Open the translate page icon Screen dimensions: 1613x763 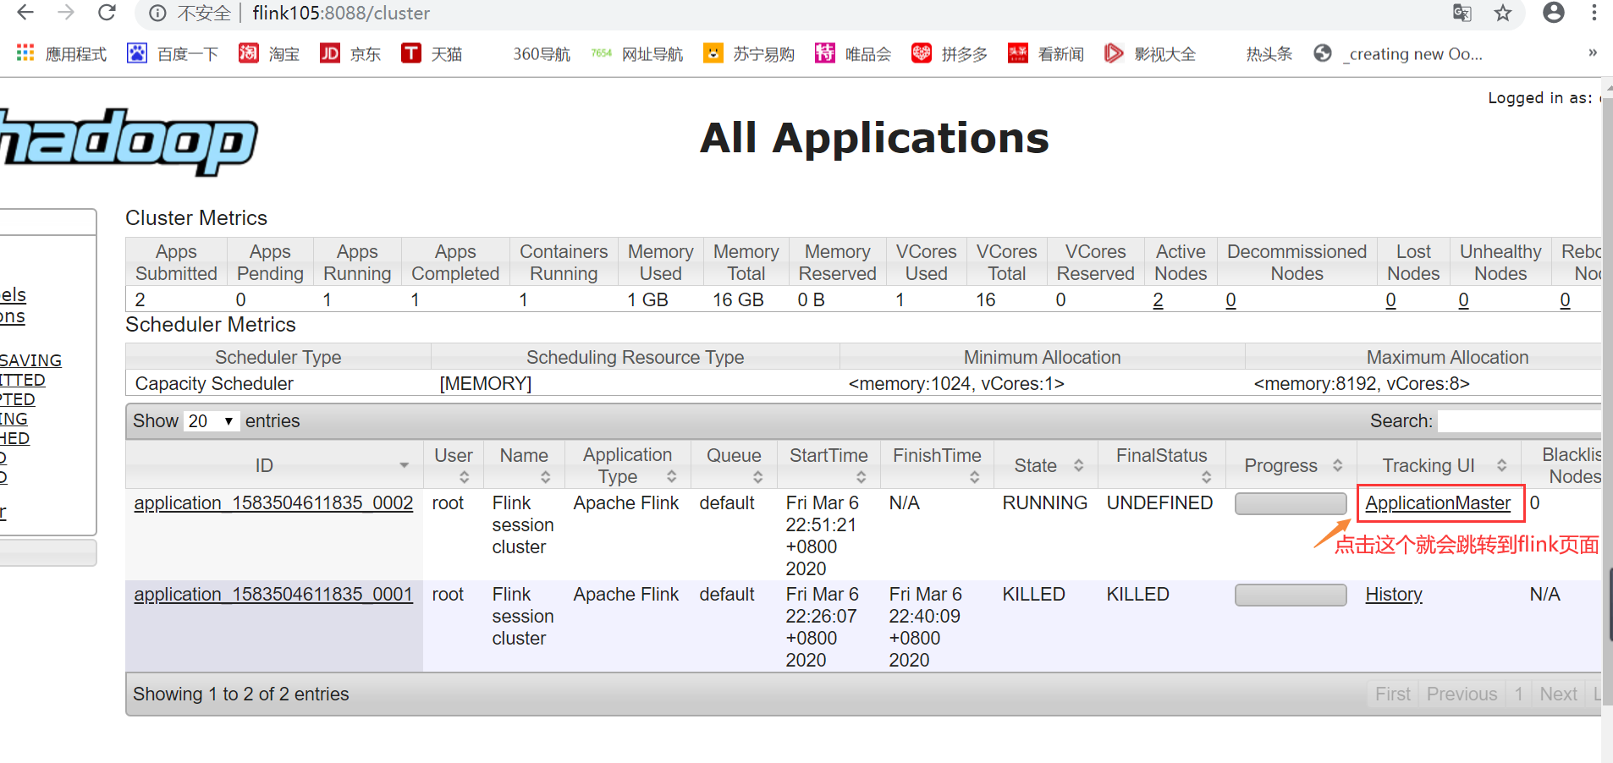point(1462,13)
